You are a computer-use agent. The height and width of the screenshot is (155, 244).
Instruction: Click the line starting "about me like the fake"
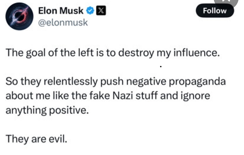coord(108,96)
